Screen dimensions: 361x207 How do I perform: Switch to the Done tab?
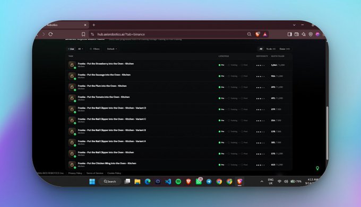(x=285, y=49)
